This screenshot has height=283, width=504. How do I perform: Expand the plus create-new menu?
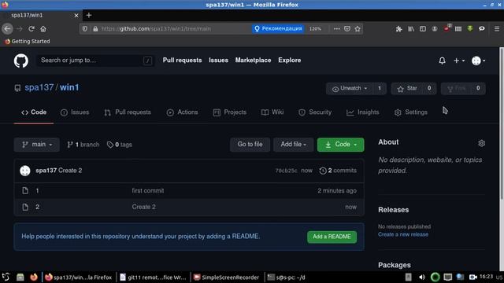[458, 61]
